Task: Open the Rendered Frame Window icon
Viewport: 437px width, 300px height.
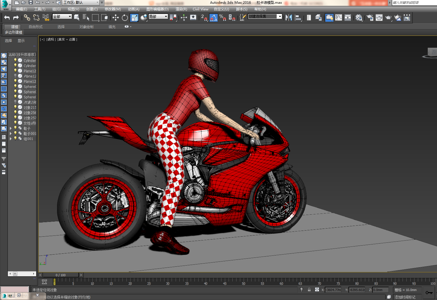Action: pos(379,18)
